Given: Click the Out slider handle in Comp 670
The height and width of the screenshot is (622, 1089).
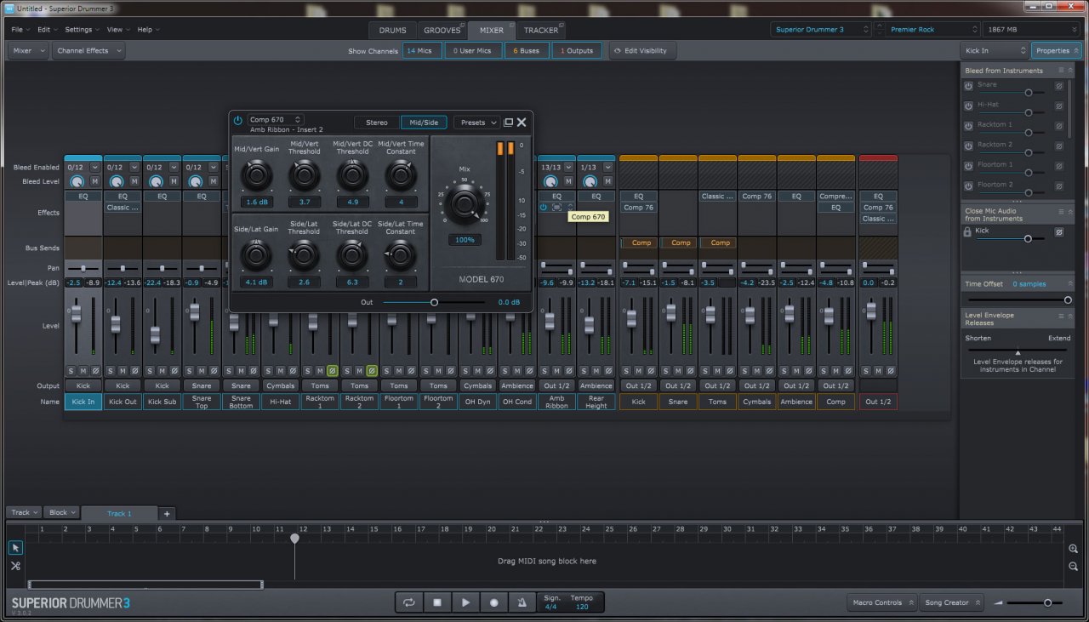Looking at the screenshot, I should [x=434, y=302].
